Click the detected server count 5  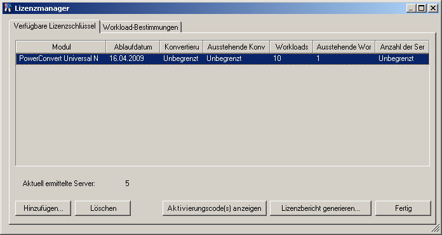(127, 184)
